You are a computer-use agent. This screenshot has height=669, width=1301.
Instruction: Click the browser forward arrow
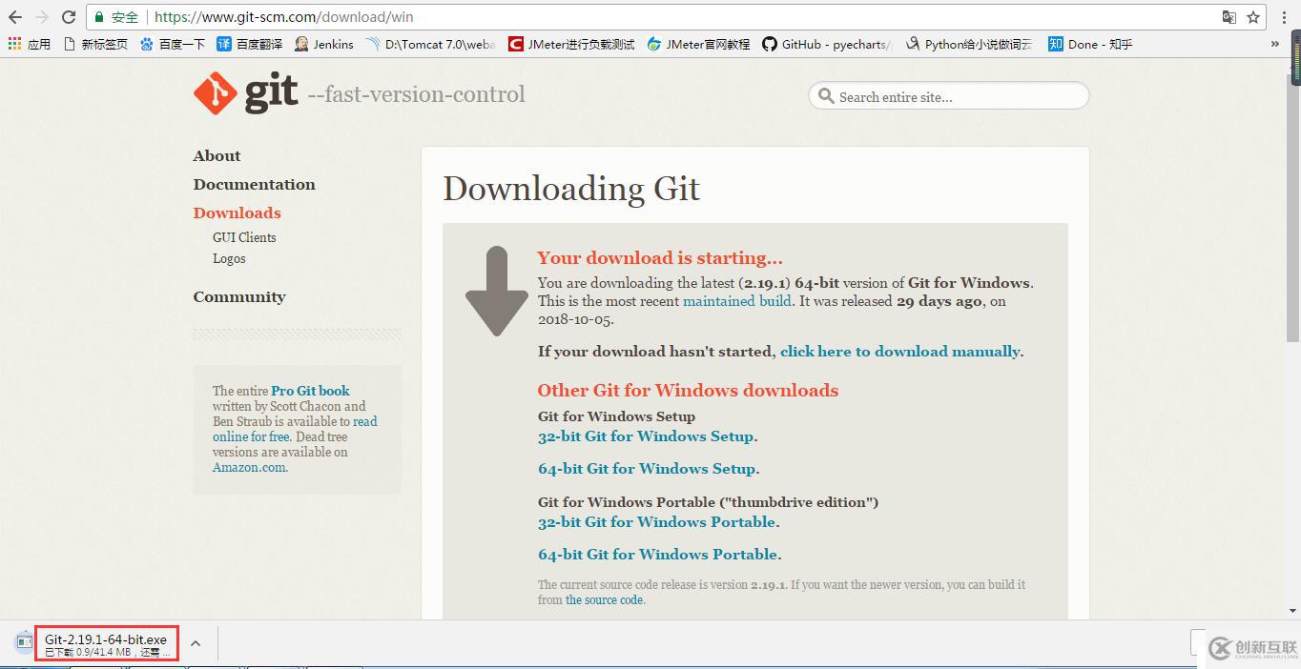pos(42,17)
